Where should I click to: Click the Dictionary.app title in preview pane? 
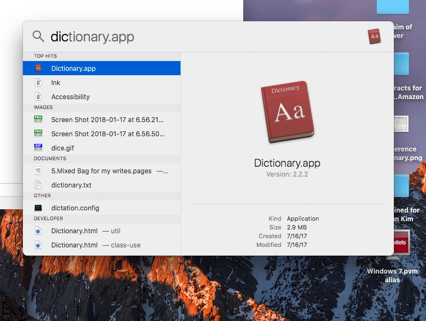(x=287, y=163)
